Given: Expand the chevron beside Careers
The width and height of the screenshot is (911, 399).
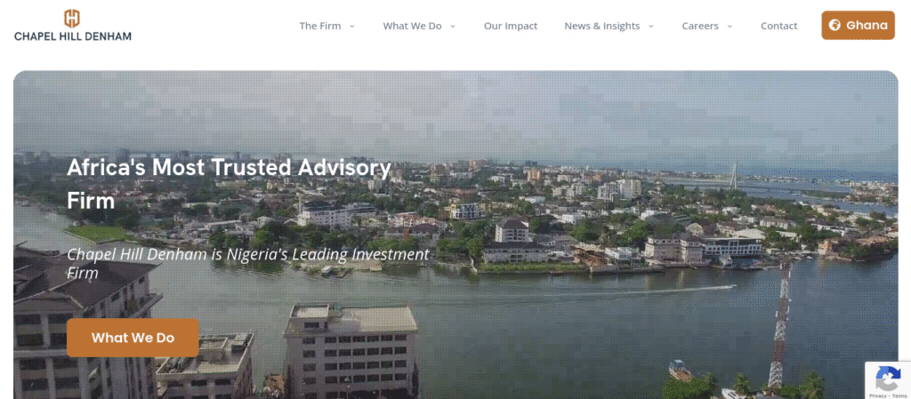Looking at the screenshot, I should click(730, 26).
